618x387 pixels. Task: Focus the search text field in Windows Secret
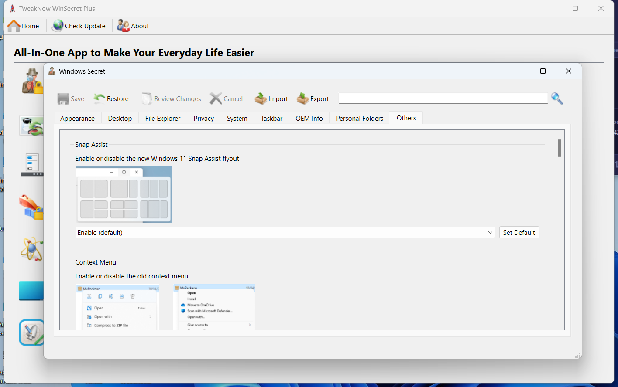(443, 98)
